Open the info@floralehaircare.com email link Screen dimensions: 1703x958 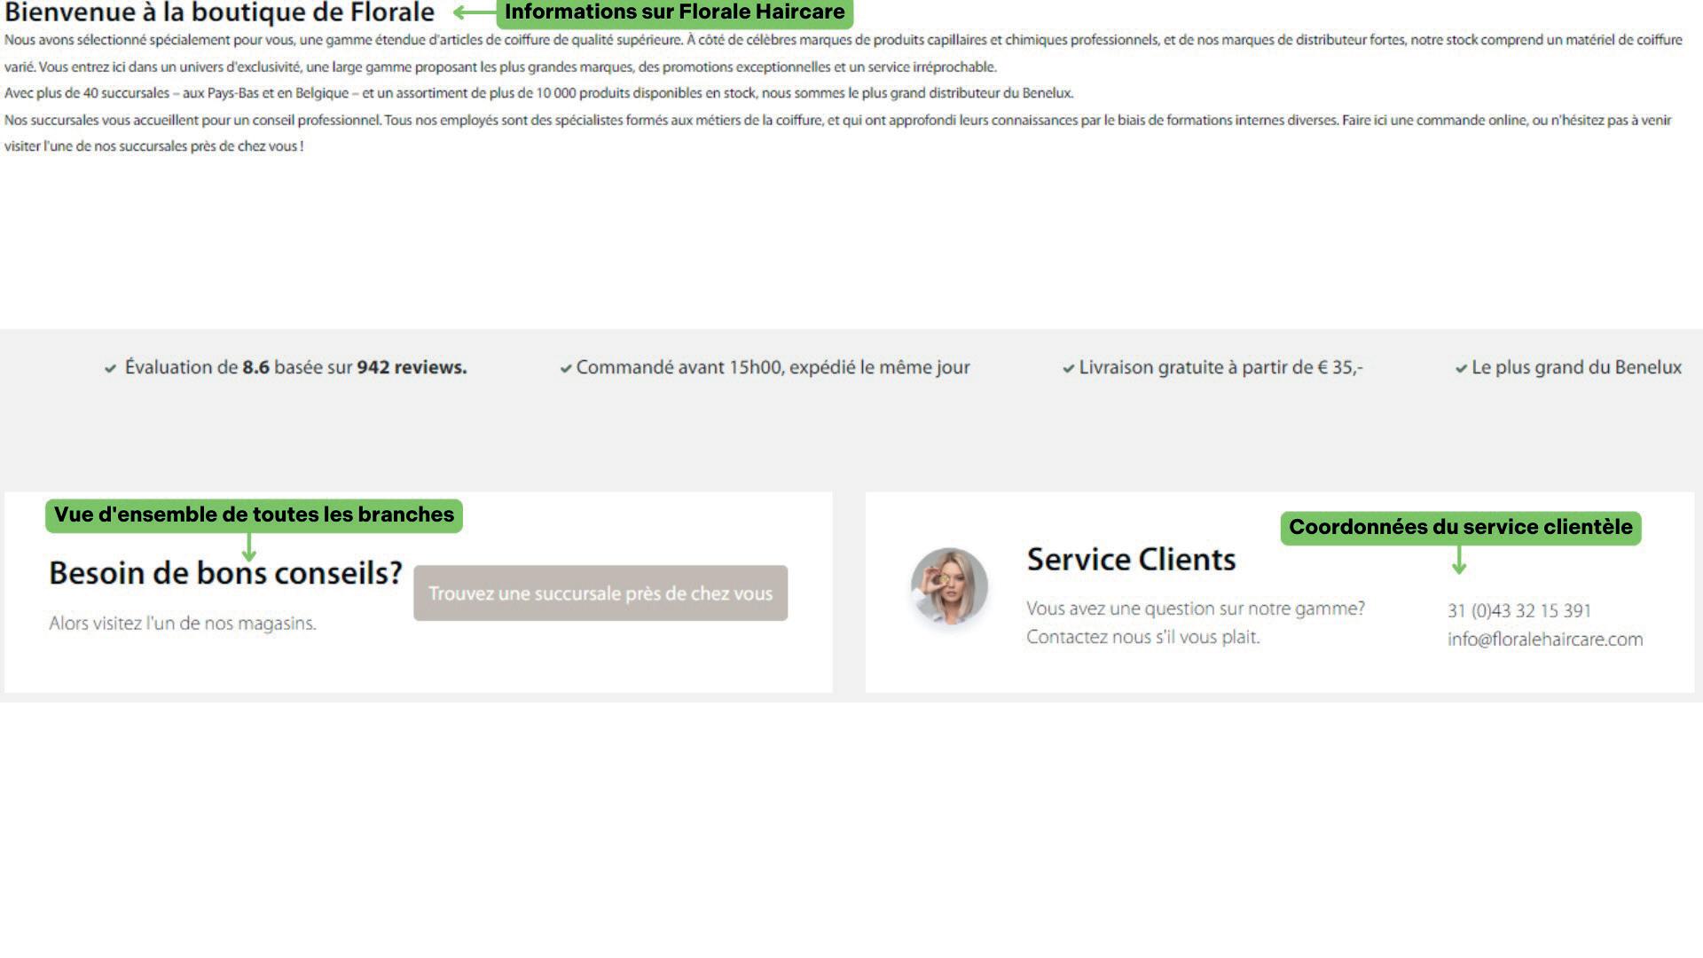coord(1544,640)
